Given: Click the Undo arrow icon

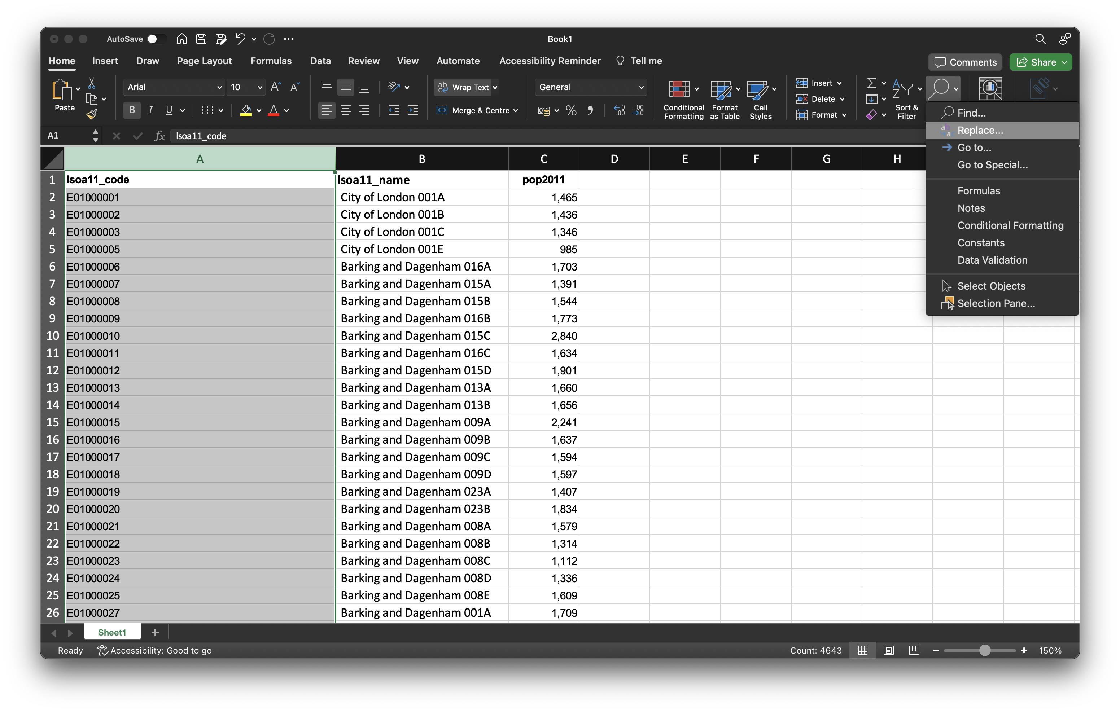Looking at the screenshot, I should click(x=240, y=39).
